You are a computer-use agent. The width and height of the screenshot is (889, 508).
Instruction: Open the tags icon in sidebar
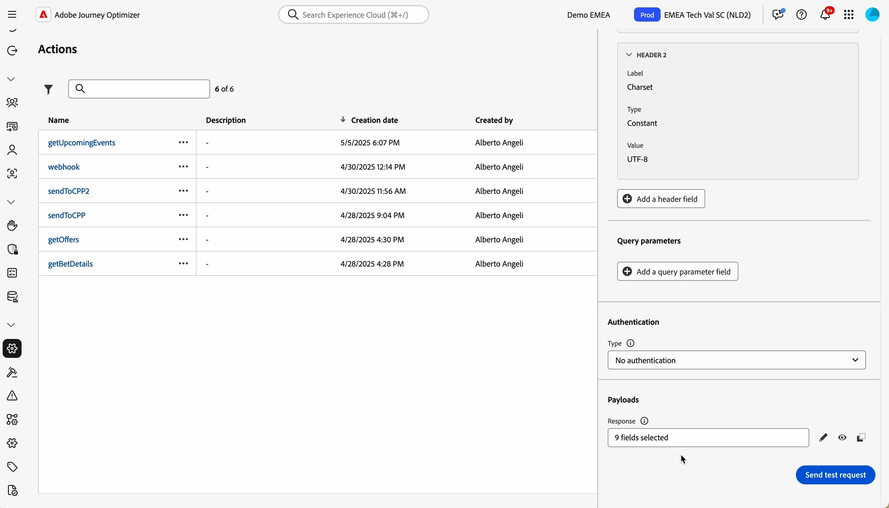tap(12, 467)
